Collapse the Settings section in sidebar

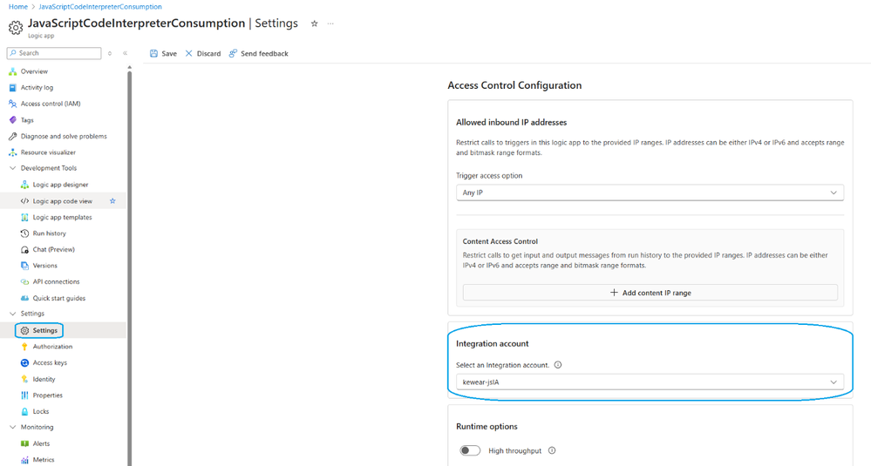pyautogui.click(x=13, y=314)
